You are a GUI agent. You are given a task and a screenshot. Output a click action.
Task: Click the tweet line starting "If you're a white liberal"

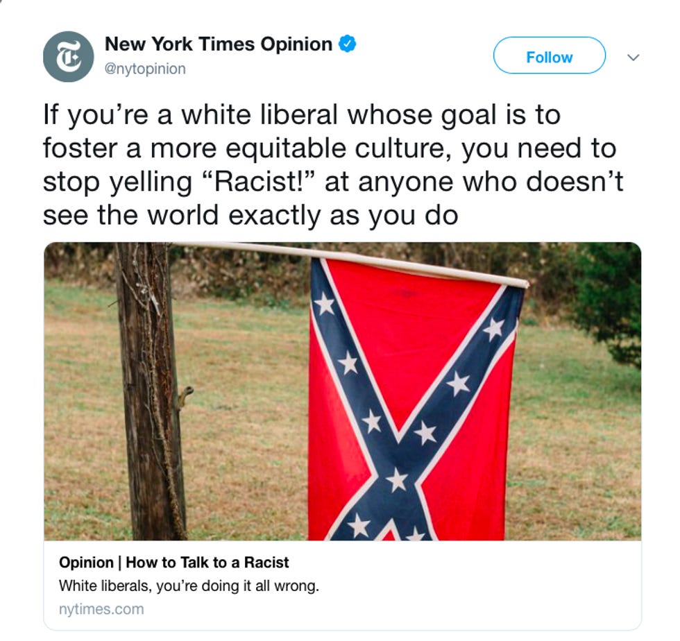click(302, 115)
